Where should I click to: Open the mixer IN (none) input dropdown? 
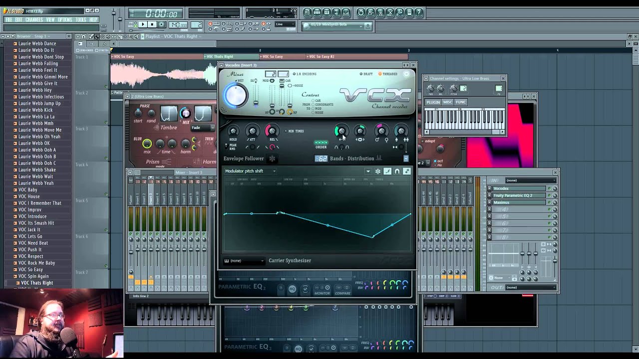pos(530,180)
